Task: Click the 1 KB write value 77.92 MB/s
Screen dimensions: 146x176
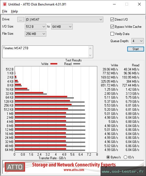Action: [x=110, y=73]
